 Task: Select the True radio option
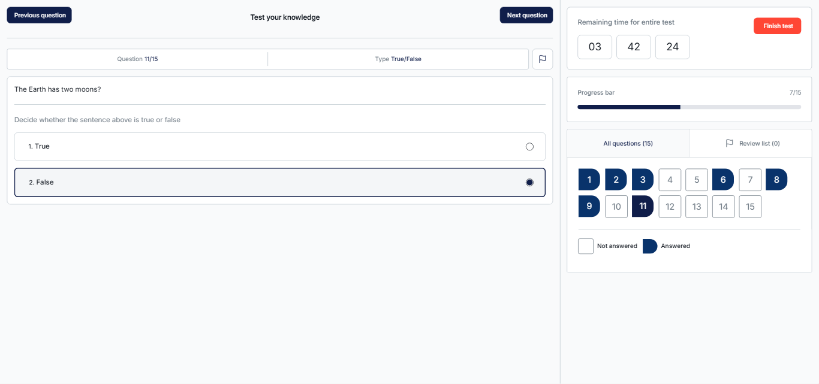pyautogui.click(x=529, y=147)
